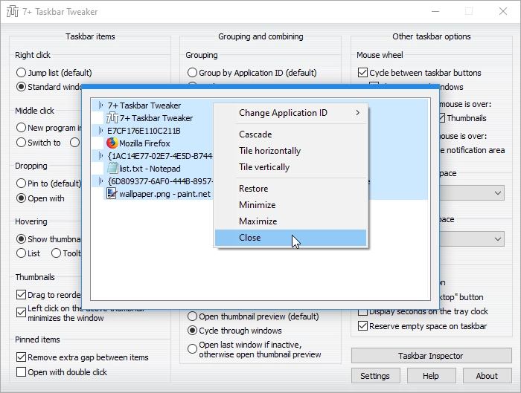Choose Close from the context menu
This screenshot has height=393, width=521.
tap(291, 238)
